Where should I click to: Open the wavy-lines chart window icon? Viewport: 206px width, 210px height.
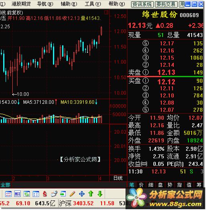click(x=8, y=194)
